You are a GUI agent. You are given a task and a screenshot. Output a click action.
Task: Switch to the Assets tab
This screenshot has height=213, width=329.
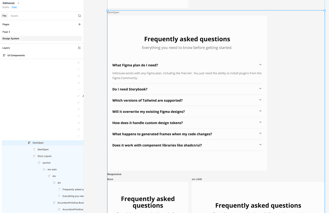pyautogui.click(x=14, y=16)
